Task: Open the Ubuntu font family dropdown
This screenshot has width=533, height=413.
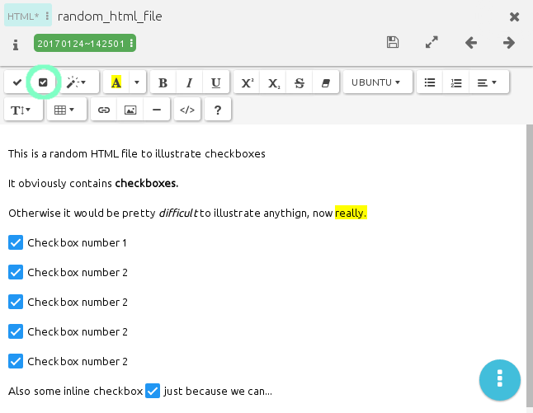Action: 375,82
